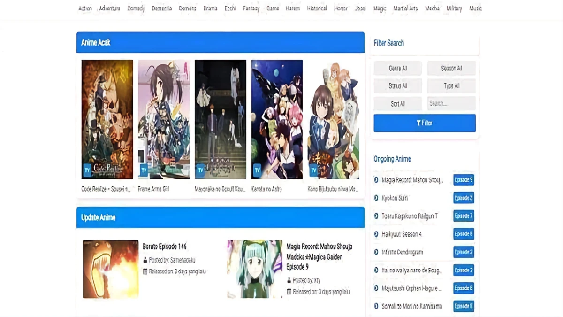Click the TV badge on Kanata no Astra

point(257,170)
